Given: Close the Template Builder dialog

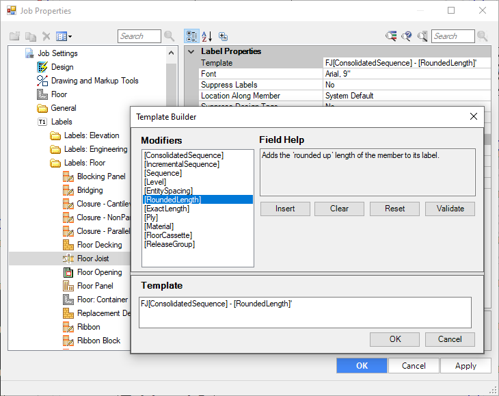Looking at the screenshot, I should click(x=474, y=117).
